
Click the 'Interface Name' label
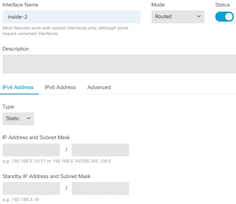click(x=20, y=5)
